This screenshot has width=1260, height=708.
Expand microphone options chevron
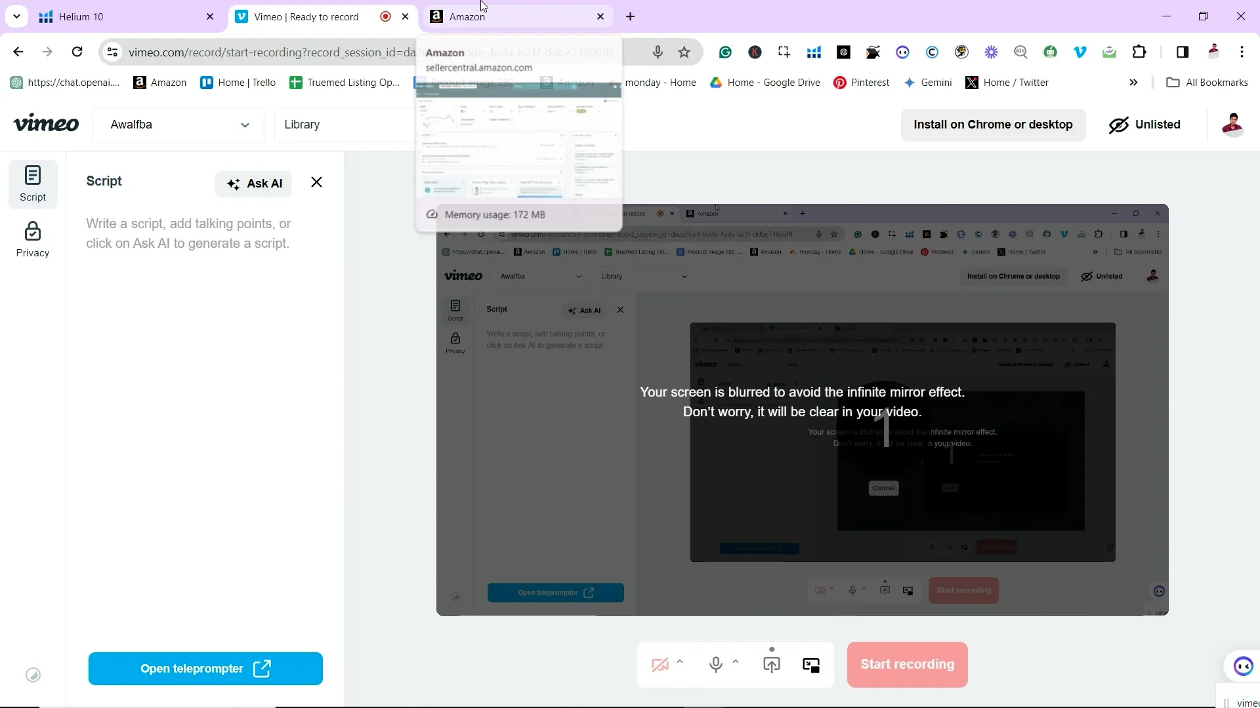point(736,661)
